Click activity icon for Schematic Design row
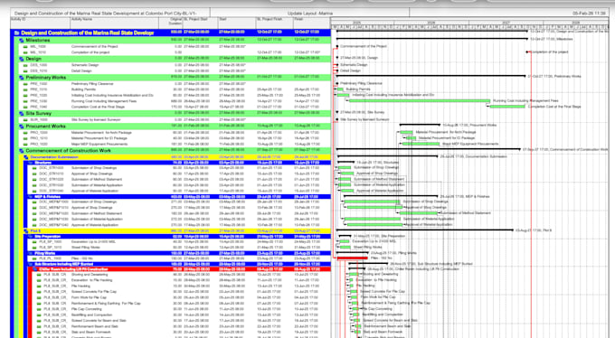Viewport: 615px width, 338px height. pos(25,65)
